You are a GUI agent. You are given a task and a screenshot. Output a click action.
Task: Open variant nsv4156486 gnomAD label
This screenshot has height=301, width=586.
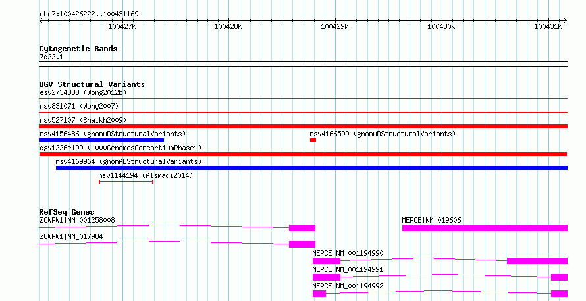coord(113,134)
